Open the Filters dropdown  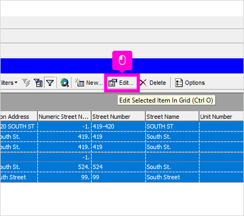[x=9, y=83]
